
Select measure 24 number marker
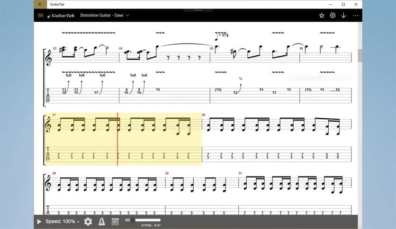[x=120, y=48]
